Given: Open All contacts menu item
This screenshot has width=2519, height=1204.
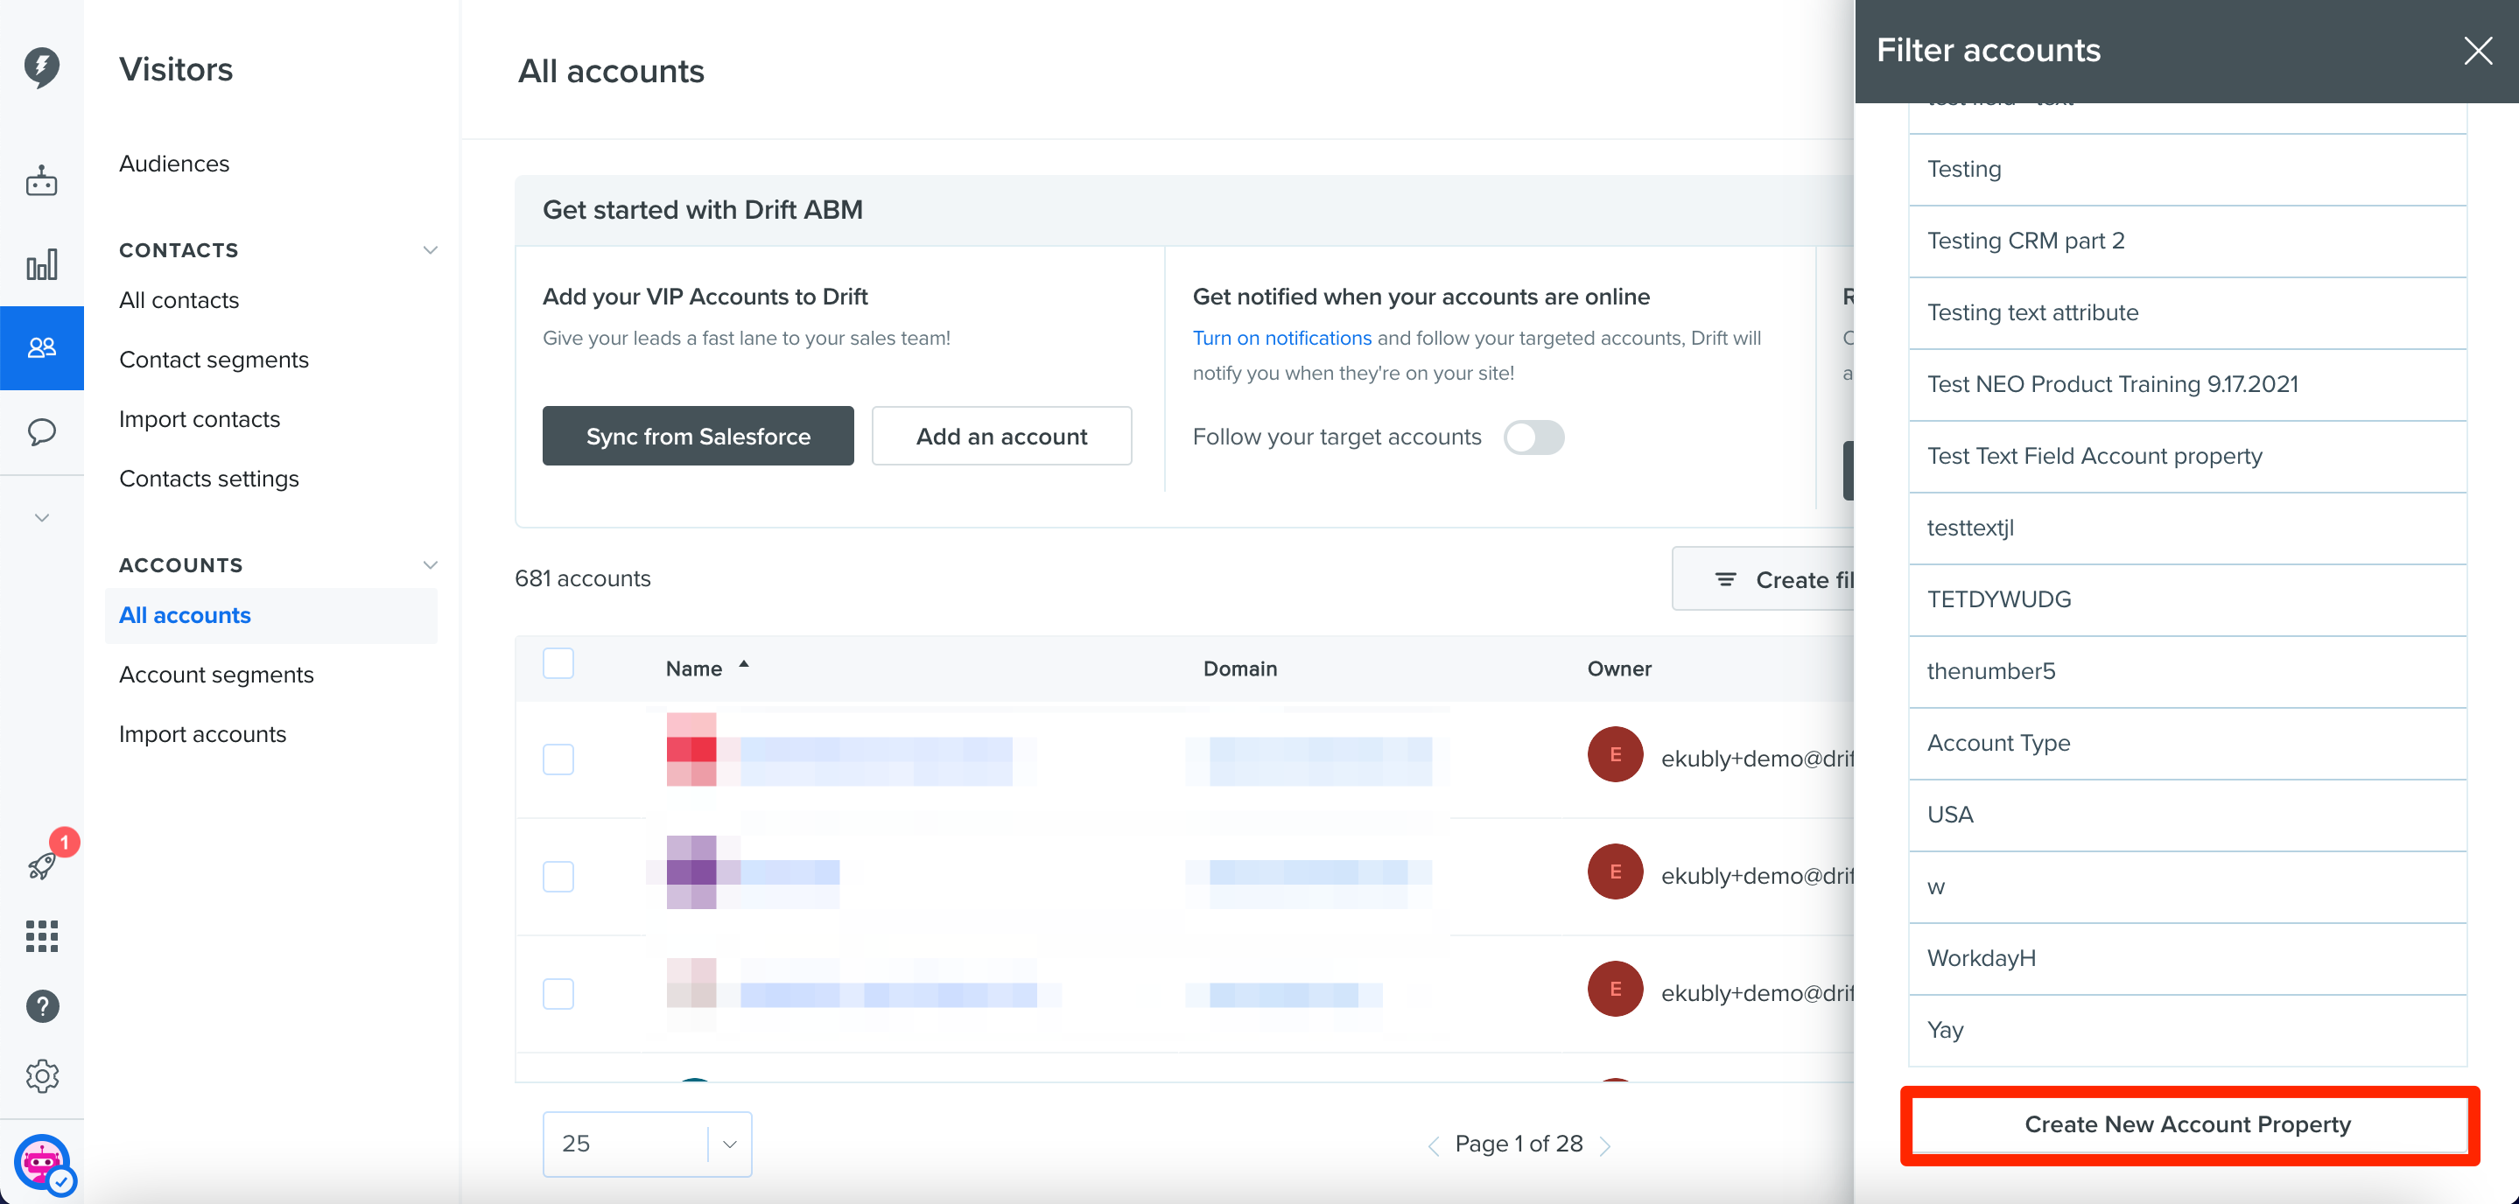Looking at the screenshot, I should click(x=179, y=300).
